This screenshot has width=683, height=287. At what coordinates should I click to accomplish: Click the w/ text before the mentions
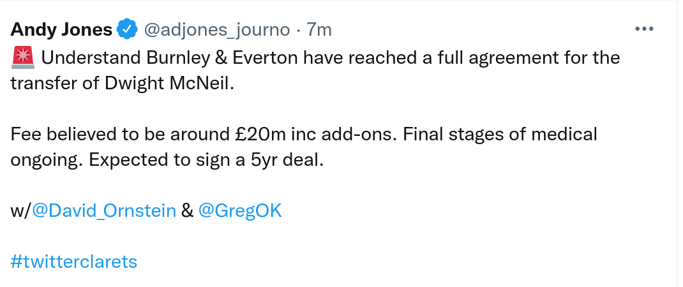click(20, 210)
